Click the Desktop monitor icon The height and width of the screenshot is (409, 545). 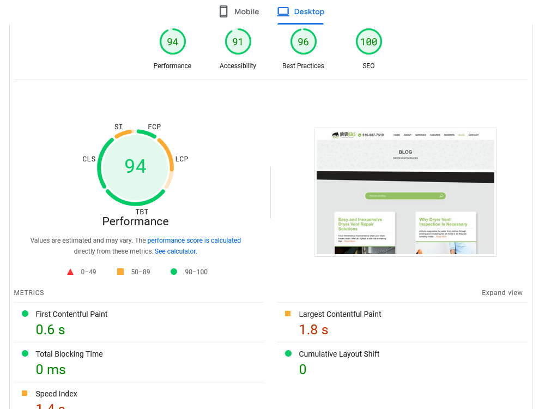[x=283, y=11]
